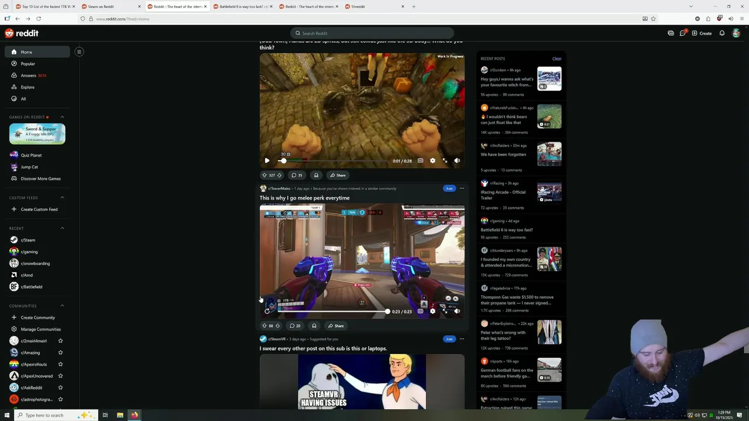Enter fullscreen on the TracerMains video

[445, 312]
